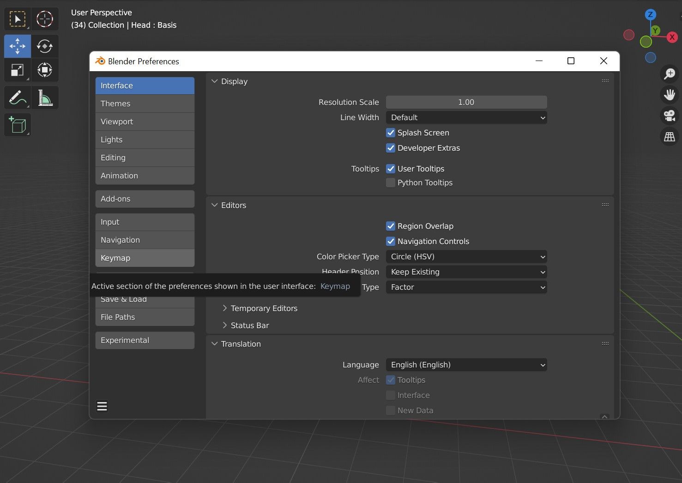Enable Python Tooltips

point(391,183)
